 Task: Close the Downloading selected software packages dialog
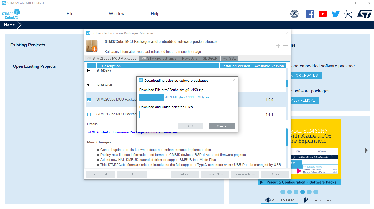(x=234, y=80)
